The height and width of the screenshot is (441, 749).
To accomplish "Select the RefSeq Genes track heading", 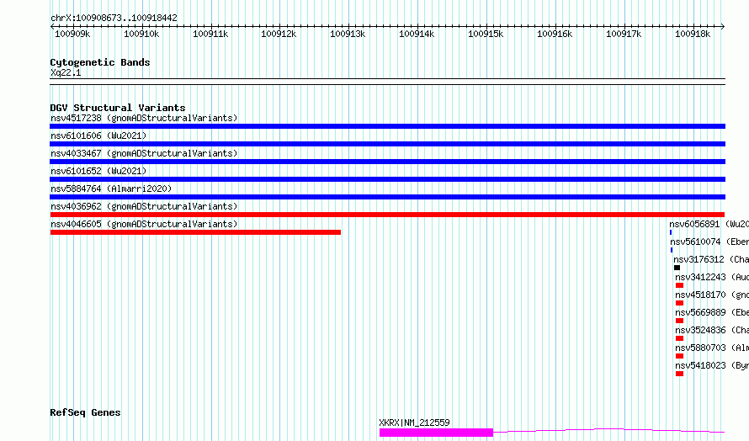I will 85,412.
